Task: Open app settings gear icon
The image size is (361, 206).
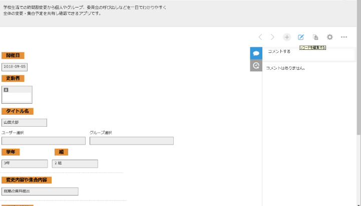Action: tap(329, 37)
